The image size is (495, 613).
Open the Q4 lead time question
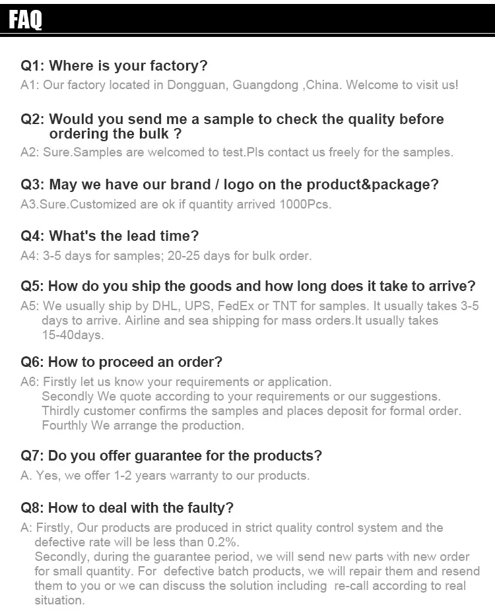point(110,236)
